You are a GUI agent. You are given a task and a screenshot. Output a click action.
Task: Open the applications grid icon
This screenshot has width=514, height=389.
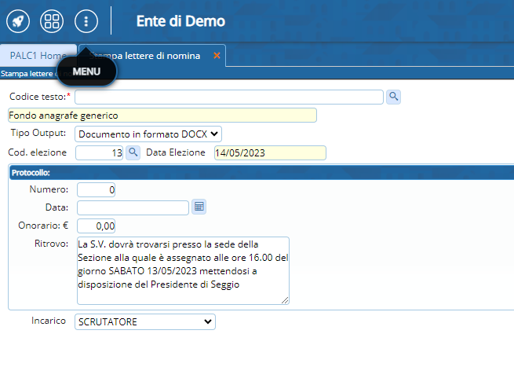tap(52, 21)
